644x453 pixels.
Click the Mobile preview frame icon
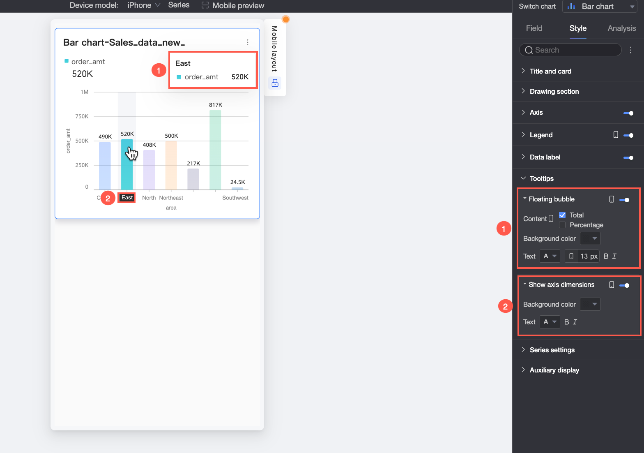(205, 5)
